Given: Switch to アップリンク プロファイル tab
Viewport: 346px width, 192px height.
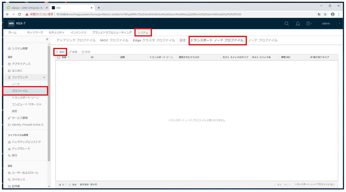Looking at the screenshot, I should coord(76,40).
